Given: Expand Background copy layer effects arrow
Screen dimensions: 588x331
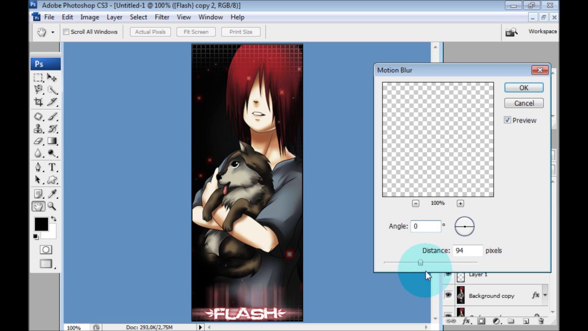Looking at the screenshot, I should click(x=545, y=295).
